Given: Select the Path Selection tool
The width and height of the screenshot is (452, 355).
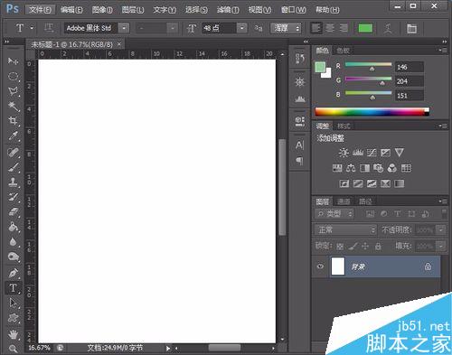Looking at the screenshot, I should 13,303.
